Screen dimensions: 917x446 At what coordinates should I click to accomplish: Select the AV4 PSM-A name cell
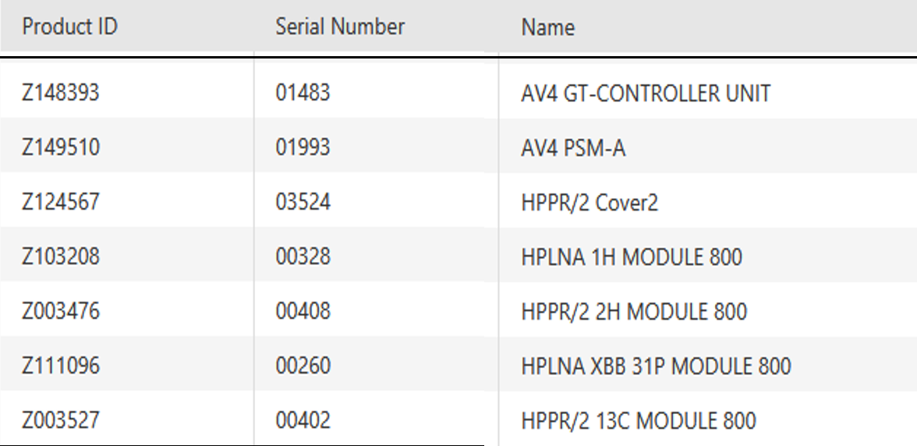tap(573, 147)
